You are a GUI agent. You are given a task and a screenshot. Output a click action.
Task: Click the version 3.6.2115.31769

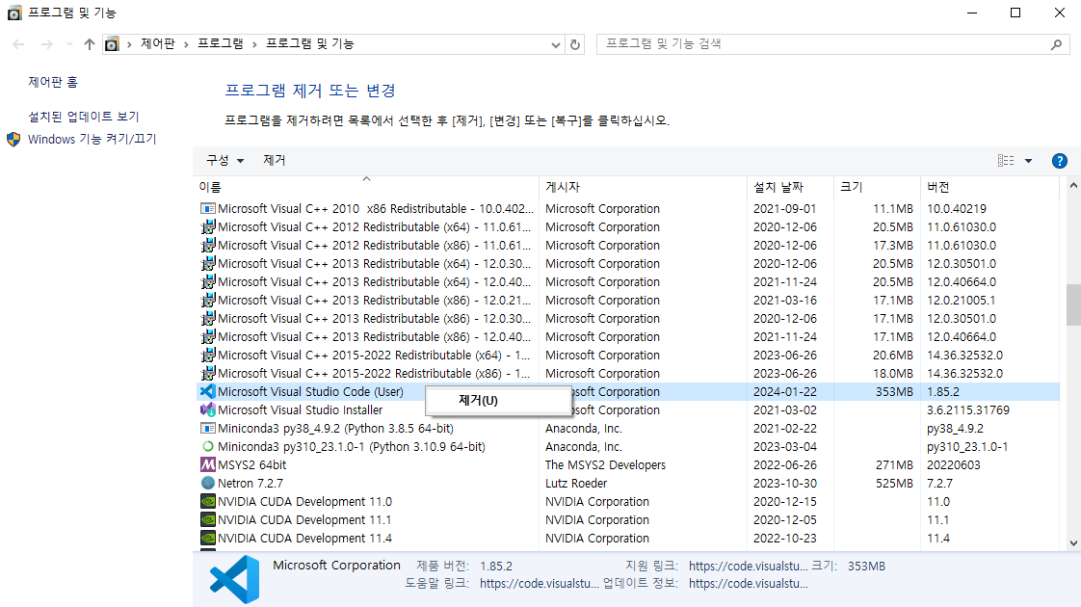(x=968, y=409)
